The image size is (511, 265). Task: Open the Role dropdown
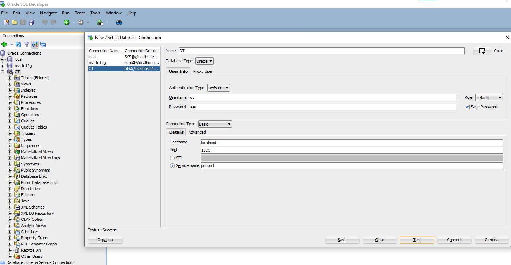pos(489,97)
